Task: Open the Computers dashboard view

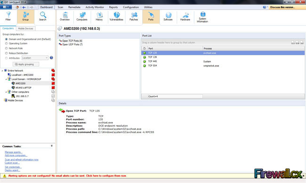Action: tap(82, 17)
